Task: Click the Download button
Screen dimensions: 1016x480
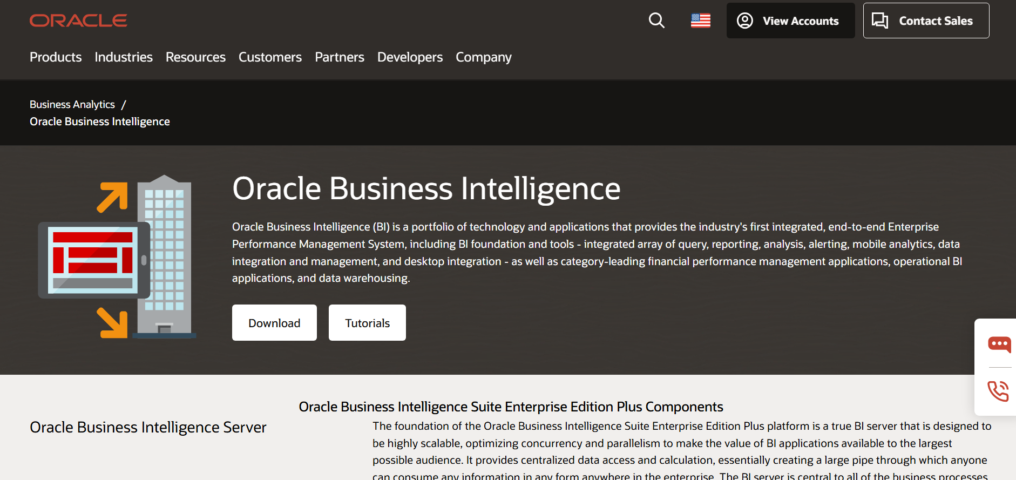Action: pyautogui.click(x=274, y=322)
